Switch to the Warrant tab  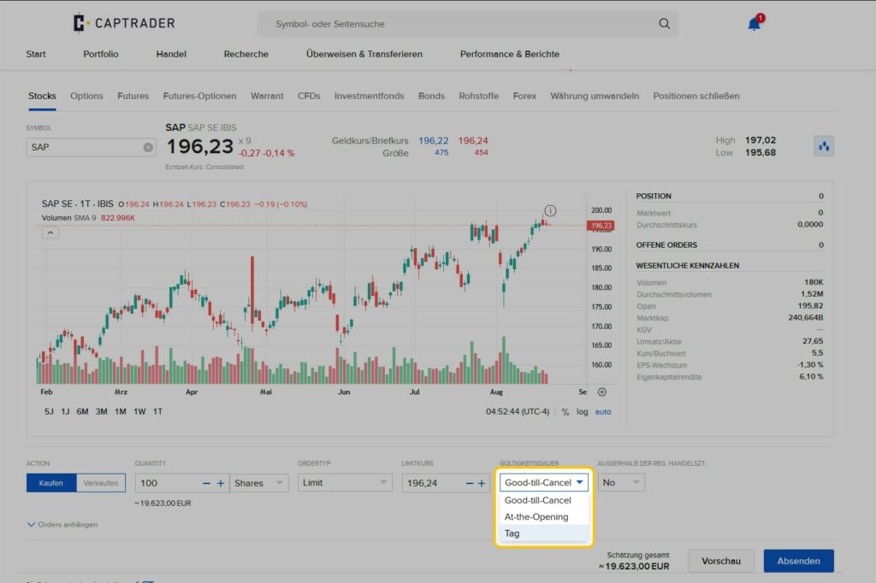coord(267,96)
